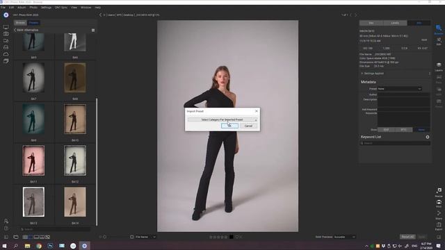445x250 pixels.
Task: Go to the previous photo arrow at top right
Action: [x=350, y=15]
